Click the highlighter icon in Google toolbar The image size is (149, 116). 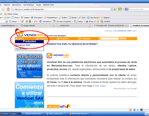pos(98,21)
